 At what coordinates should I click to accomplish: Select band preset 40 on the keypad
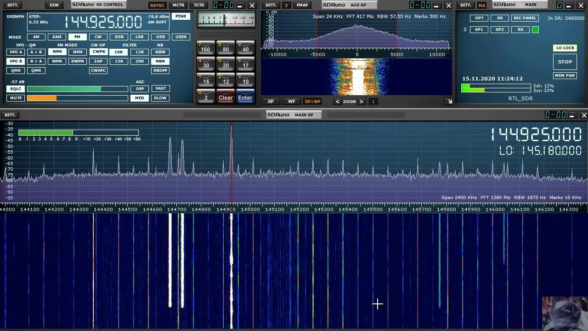(245, 48)
